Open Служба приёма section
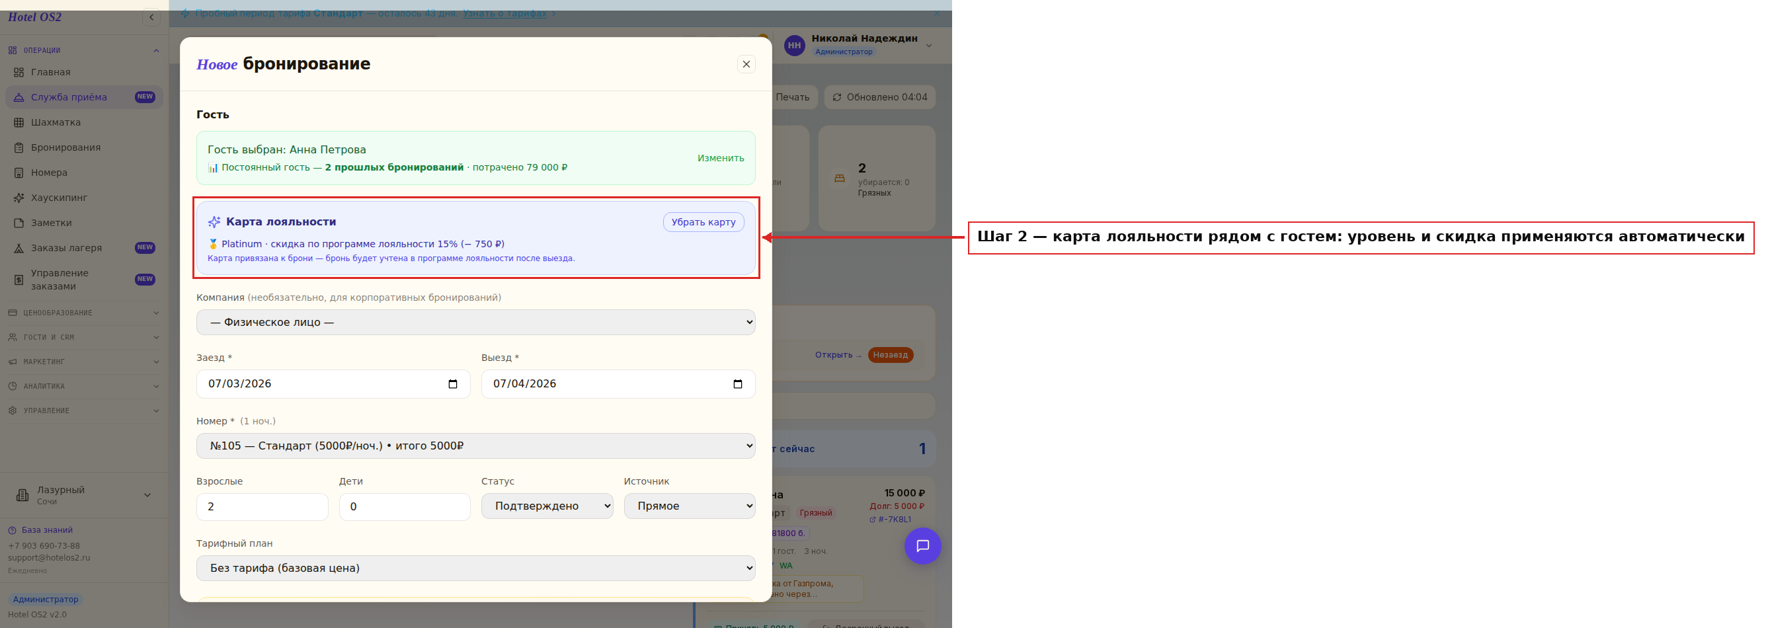1770x628 pixels. [x=84, y=97]
